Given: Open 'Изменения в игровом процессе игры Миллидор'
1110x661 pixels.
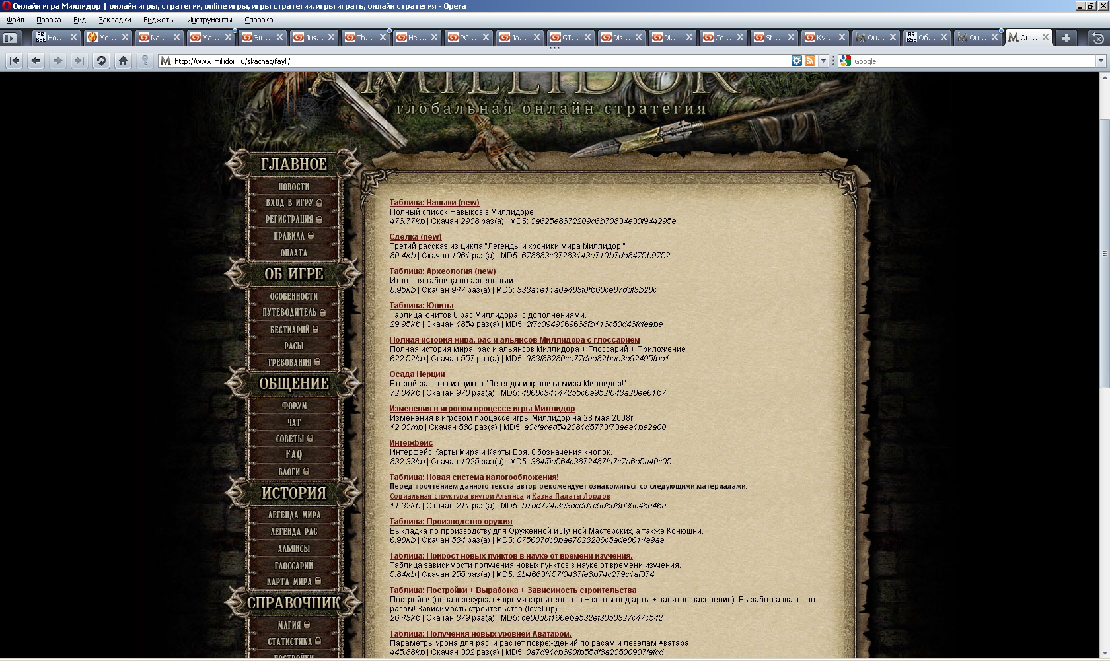Looking at the screenshot, I should pos(482,409).
